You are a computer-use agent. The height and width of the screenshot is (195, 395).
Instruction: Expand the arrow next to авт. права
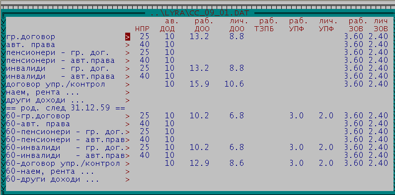(128, 45)
